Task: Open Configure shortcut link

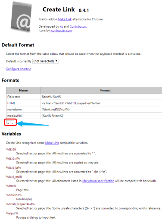Action: point(19,69)
